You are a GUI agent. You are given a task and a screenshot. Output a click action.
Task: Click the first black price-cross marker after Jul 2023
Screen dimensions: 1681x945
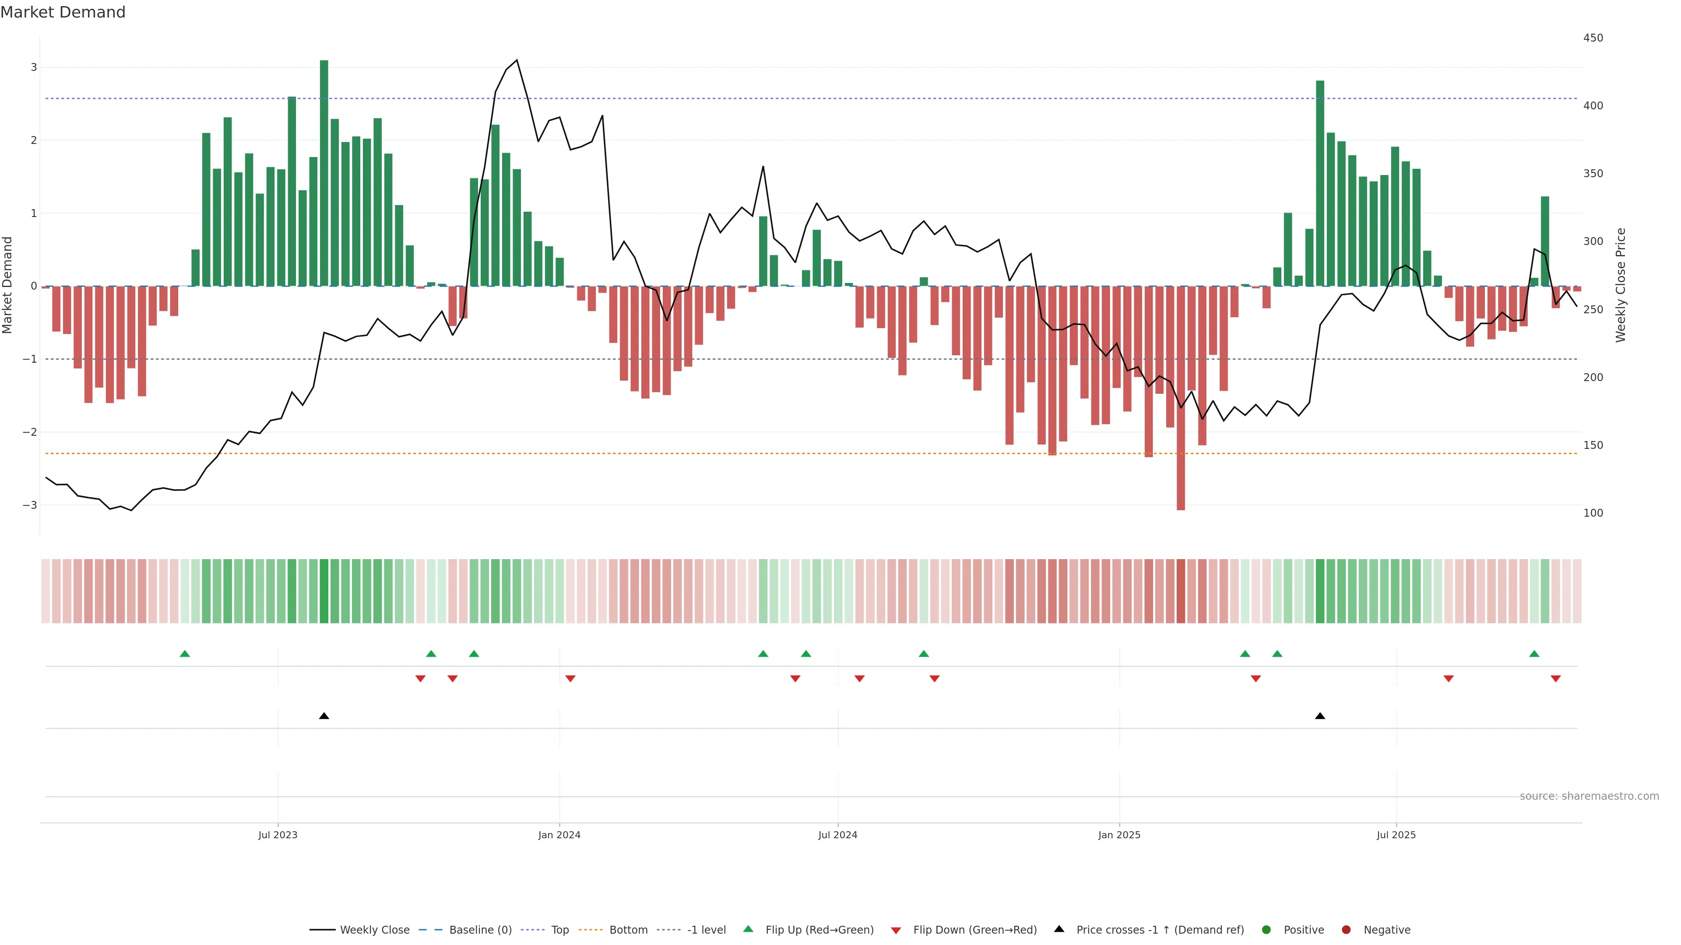tap(324, 716)
